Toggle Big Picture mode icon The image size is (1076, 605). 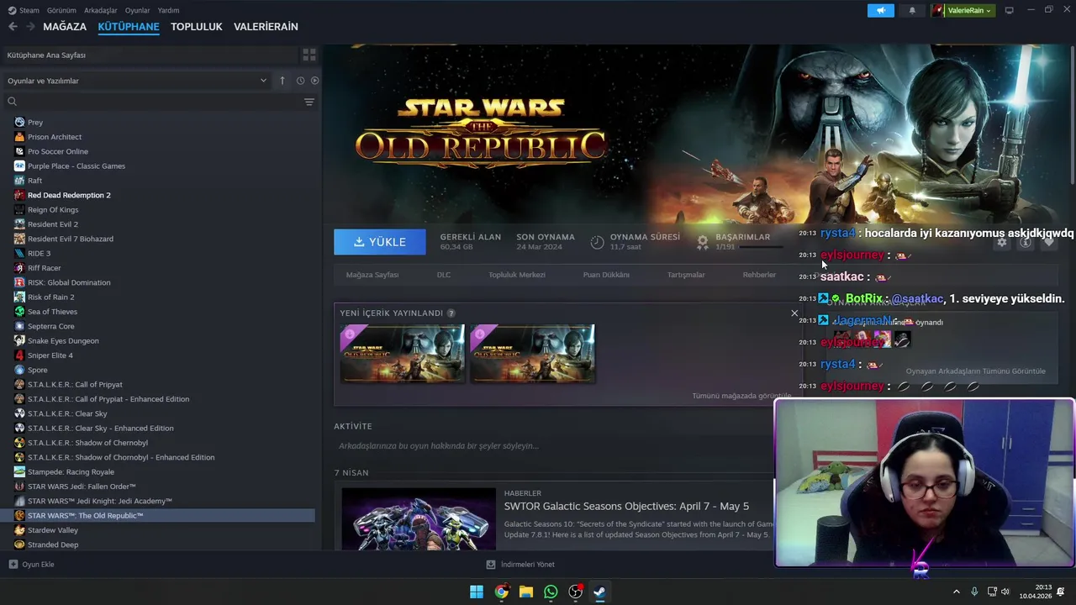coord(1009,10)
